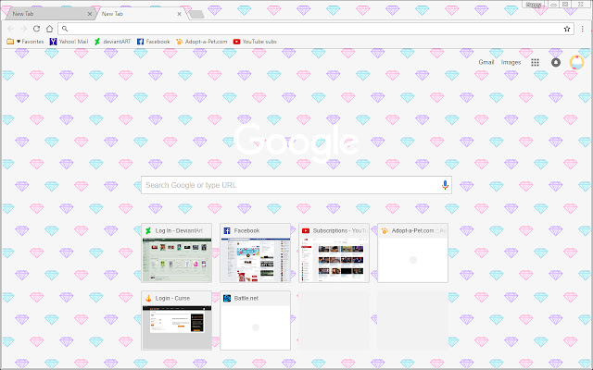
Task: Click the browser Back arrow
Action: 10,29
